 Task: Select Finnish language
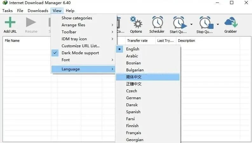(x=148, y=126)
